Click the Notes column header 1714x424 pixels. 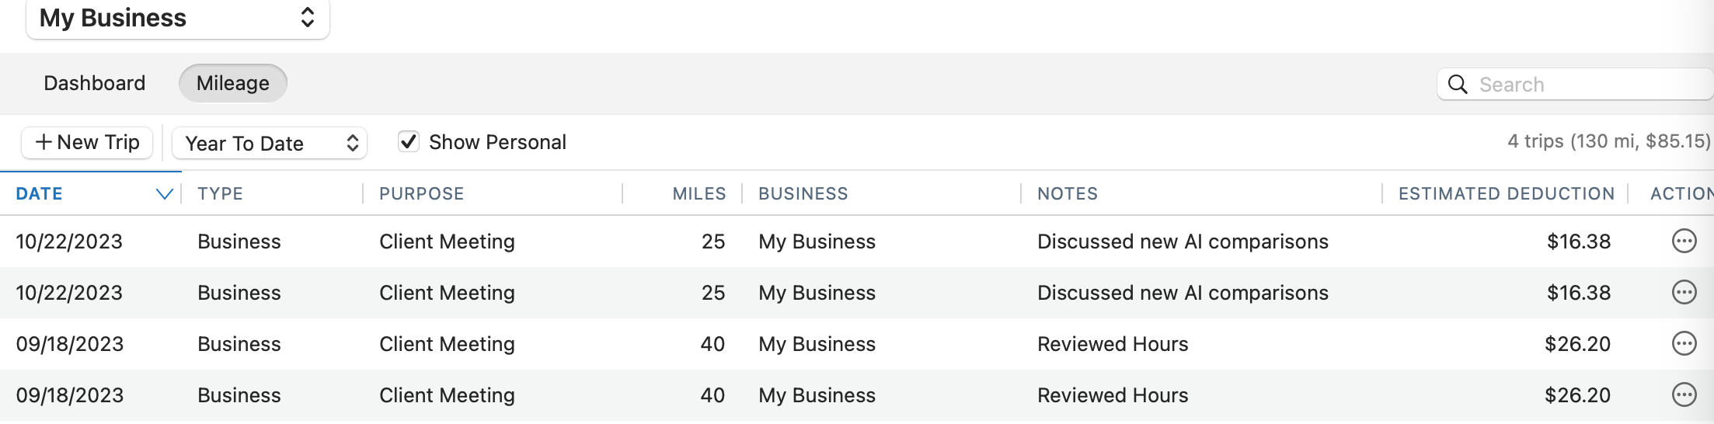[x=1067, y=194]
